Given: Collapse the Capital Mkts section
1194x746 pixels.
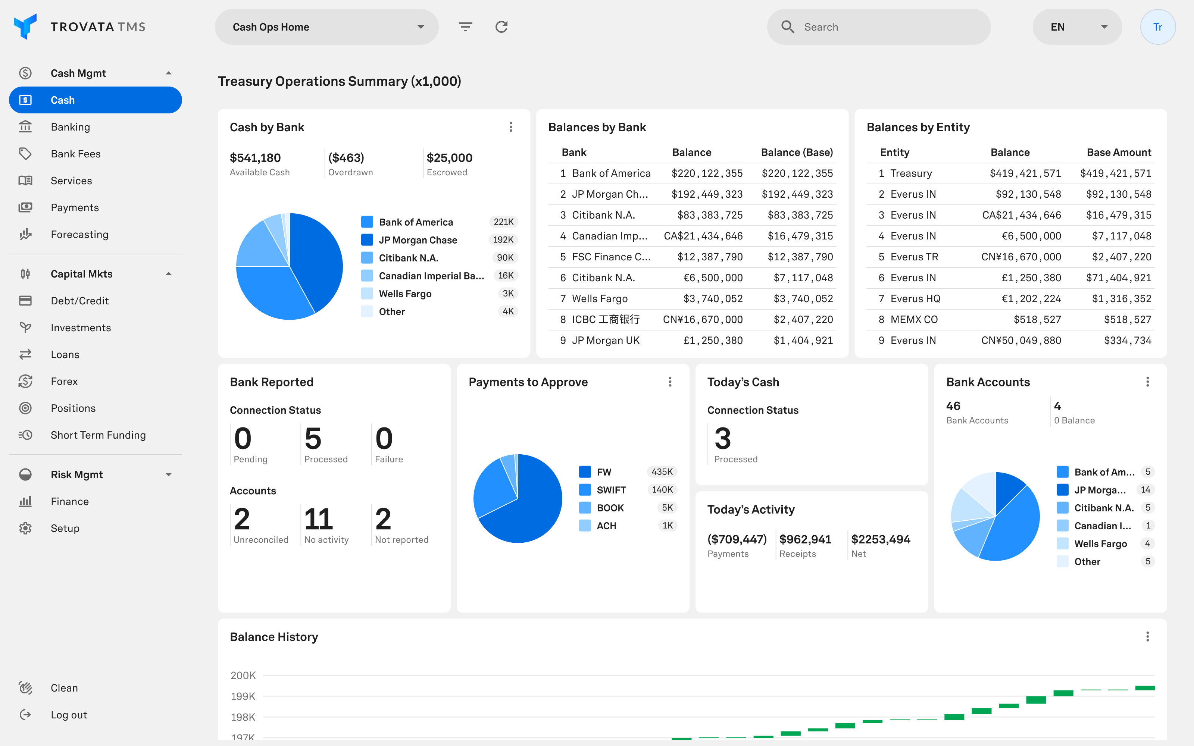Looking at the screenshot, I should pyautogui.click(x=169, y=274).
